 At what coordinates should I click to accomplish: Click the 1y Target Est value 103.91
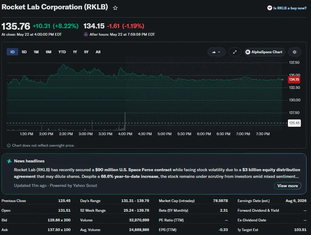click(300, 230)
